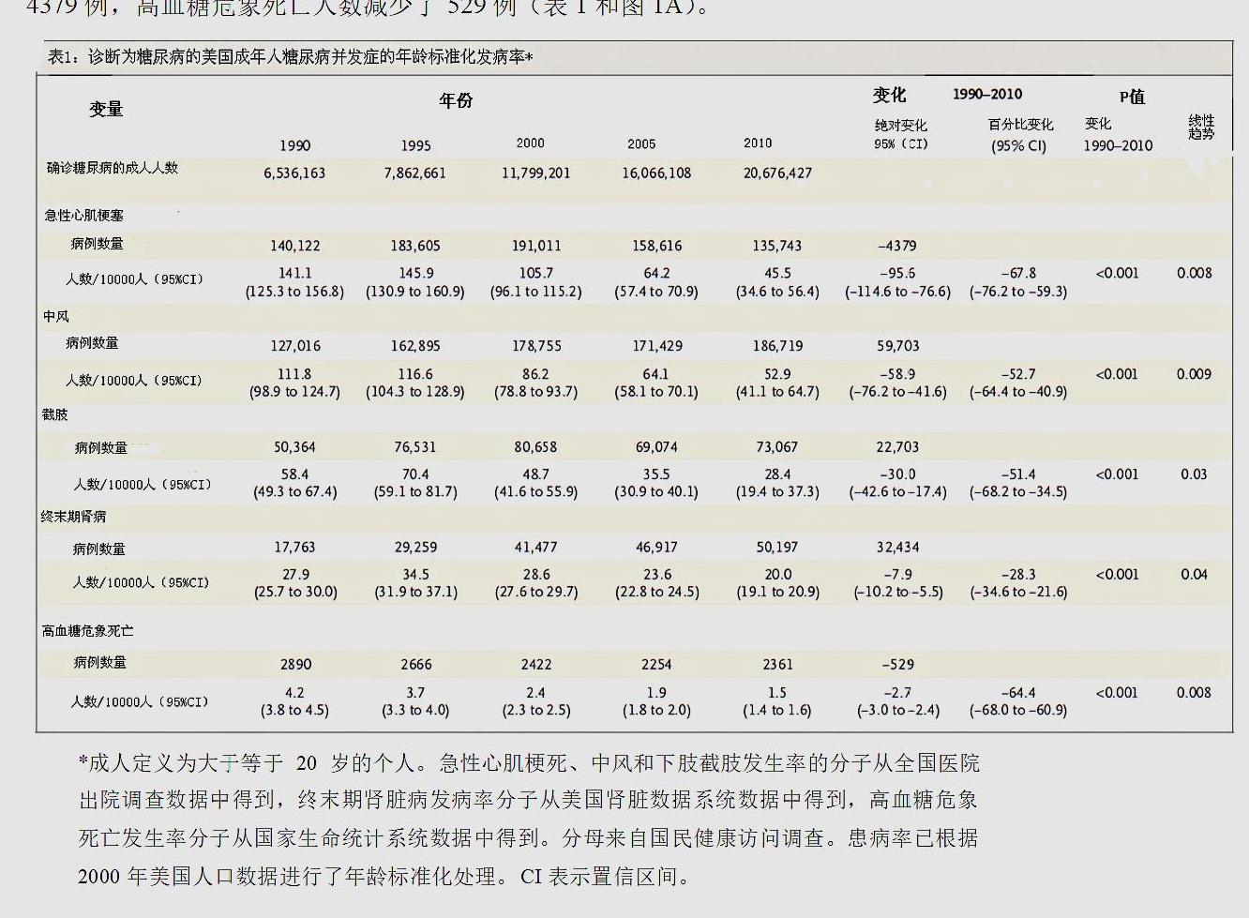The width and height of the screenshot is (1249, 918).
Task: Click the −529 change cell in the table
Action: pos(897,664)
